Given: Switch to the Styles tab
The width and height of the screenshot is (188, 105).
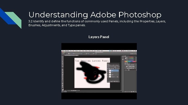Looking at the screenshot, I should tap(130, 63).
